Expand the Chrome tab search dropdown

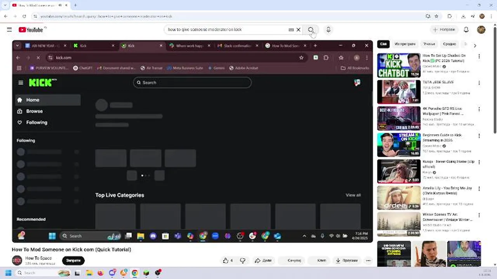(5, 5)
